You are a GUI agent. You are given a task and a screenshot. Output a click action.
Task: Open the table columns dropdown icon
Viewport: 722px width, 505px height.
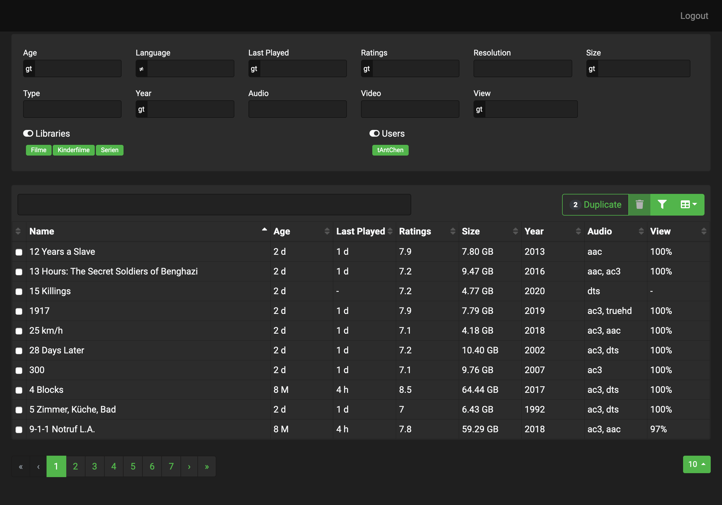(688, 205)
